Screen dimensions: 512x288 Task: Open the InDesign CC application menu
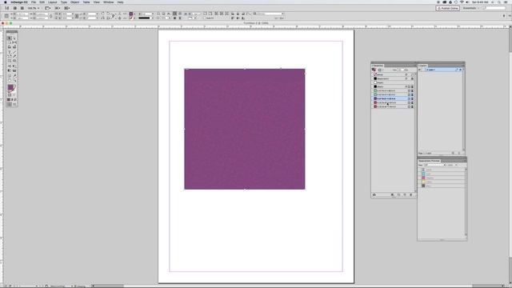[19, 2]
